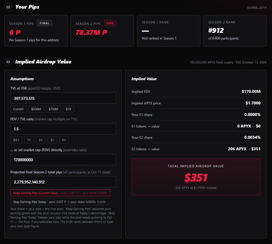This screenshot has height=244, width=272.
Task: Click the TVL at TGE input field
Action: [x=63, y=98]
